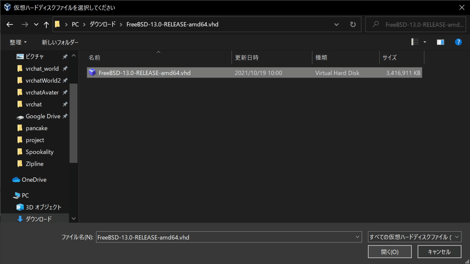Click the pin icon next to vrchat_world

(65, 69)
